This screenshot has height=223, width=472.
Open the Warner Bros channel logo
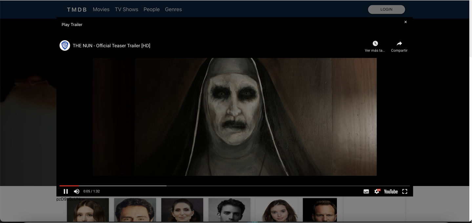tap(65, 46)
